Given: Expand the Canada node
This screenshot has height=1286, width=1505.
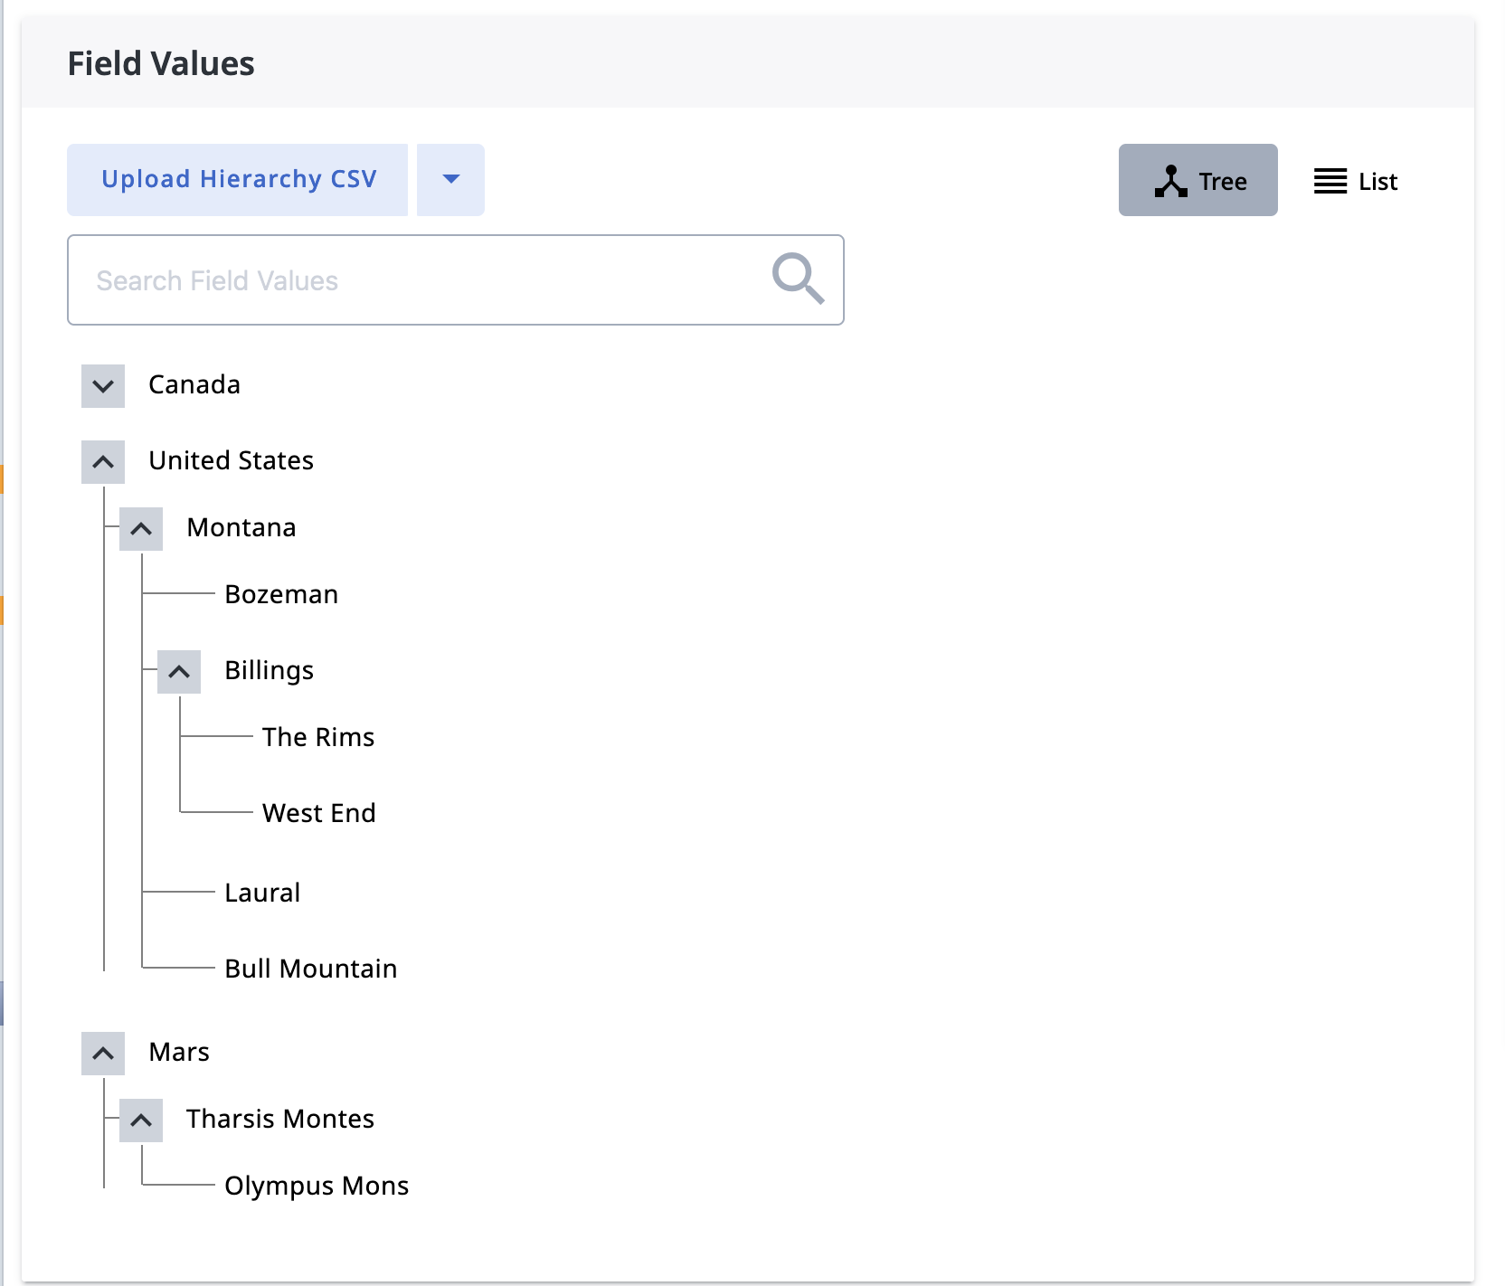Looking at the screenshot, I should (x=103, y=386).
